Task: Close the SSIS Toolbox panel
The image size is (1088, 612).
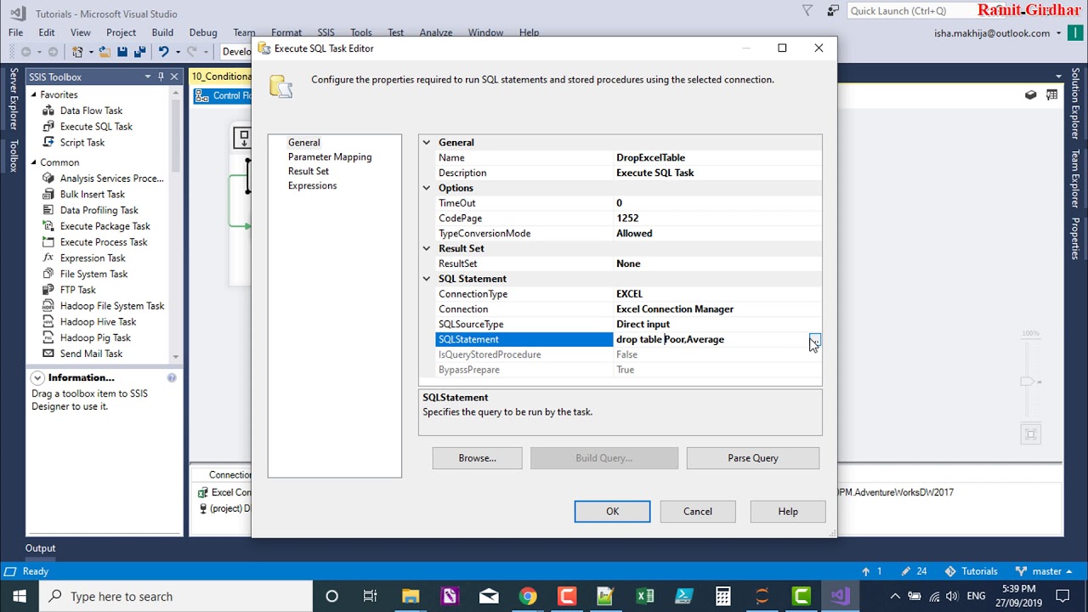Action: [174, 76]
